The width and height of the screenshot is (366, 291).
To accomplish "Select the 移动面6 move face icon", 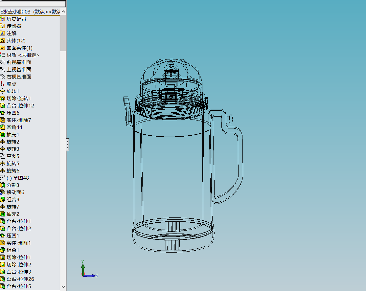I will (x=3, y=192).
